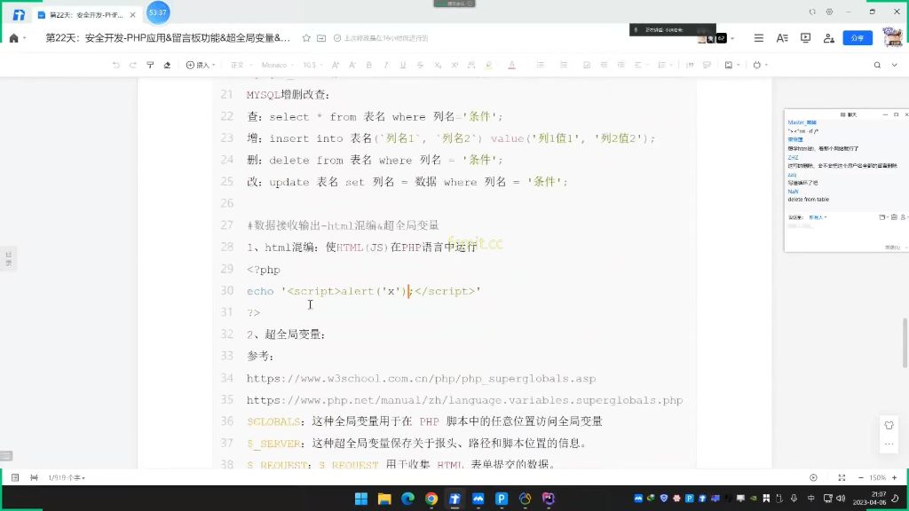The height and width of the screenshot is (511, 909).
Task: Open the word count dropdown in status bar
Action: tap(67, 477)
